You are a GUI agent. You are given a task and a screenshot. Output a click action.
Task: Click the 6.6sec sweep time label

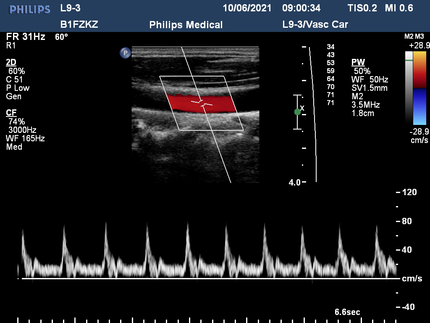click(x=347, y=312)
